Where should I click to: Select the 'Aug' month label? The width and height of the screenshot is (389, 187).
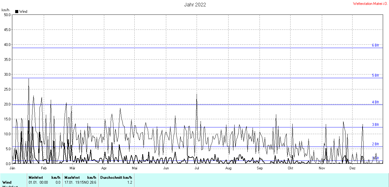coord(228,168)
